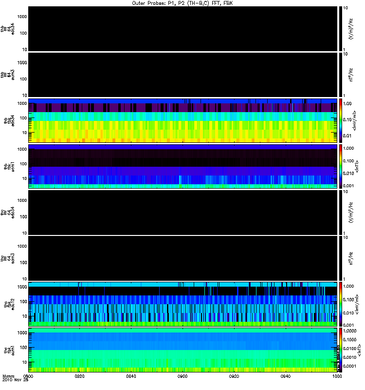
Task: Click the green-blue thc fbk scm1 spectrogram
Action: pyautogui.click(x=182, y=350)
